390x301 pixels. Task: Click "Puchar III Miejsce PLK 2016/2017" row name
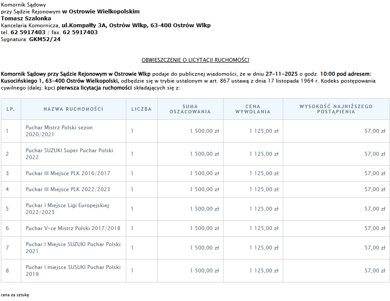pyautogui.click(x=68, y=173)
